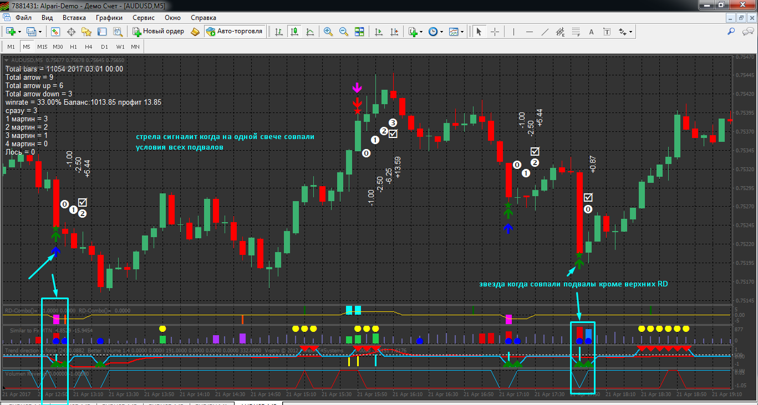Open the Графики menu

pyautogui.click(x=109, y=18)
